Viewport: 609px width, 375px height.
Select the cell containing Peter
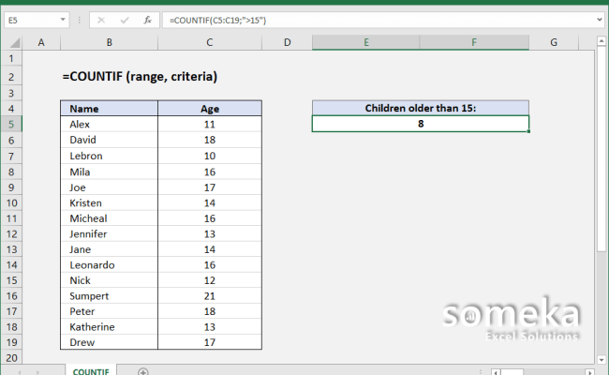pyautogui.click(x=109, y=311)
